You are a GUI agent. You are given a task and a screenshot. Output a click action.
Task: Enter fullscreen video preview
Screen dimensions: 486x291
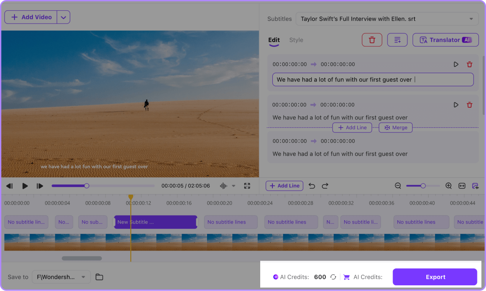coord(247,186)
